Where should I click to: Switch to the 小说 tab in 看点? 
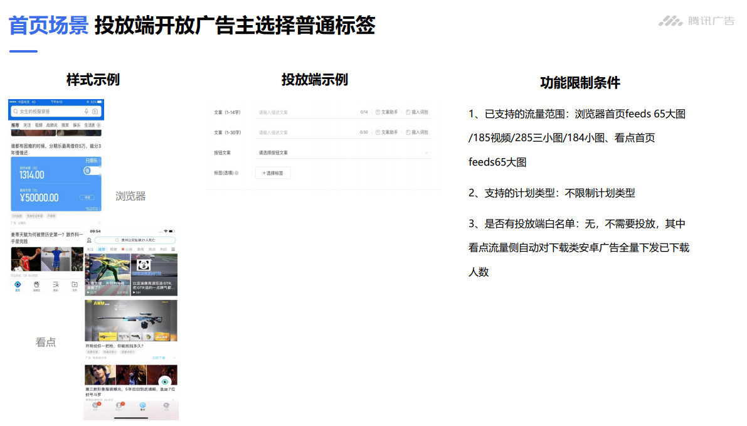click(129, 249)
